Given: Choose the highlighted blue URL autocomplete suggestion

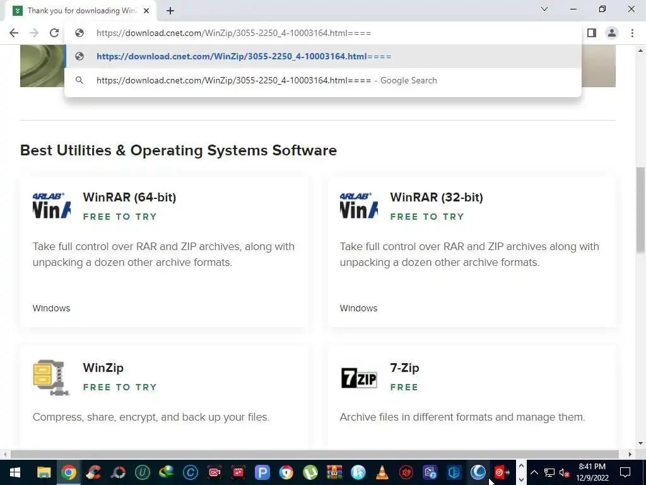Looking at the screenshot, I should tap(323, 56).
